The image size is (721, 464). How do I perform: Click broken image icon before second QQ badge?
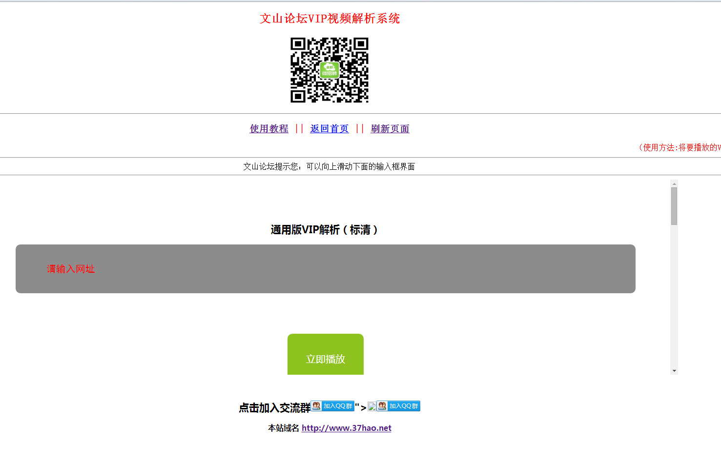pyautogui.click(x=372, y=406)
